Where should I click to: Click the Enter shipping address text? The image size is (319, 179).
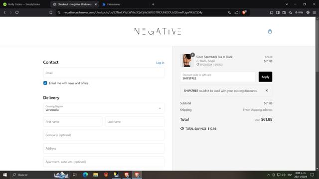(258, 110)
